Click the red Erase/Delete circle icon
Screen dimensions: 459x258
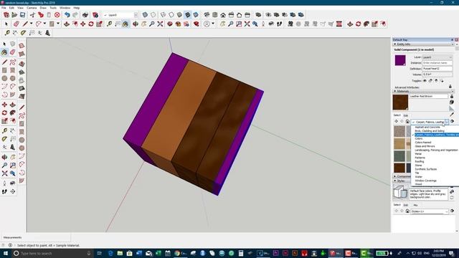click(x=57, y=14)
